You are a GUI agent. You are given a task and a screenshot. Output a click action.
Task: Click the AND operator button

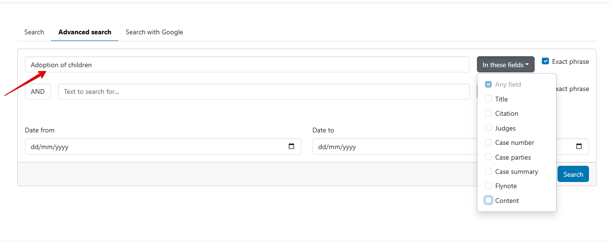coord(38,91)
